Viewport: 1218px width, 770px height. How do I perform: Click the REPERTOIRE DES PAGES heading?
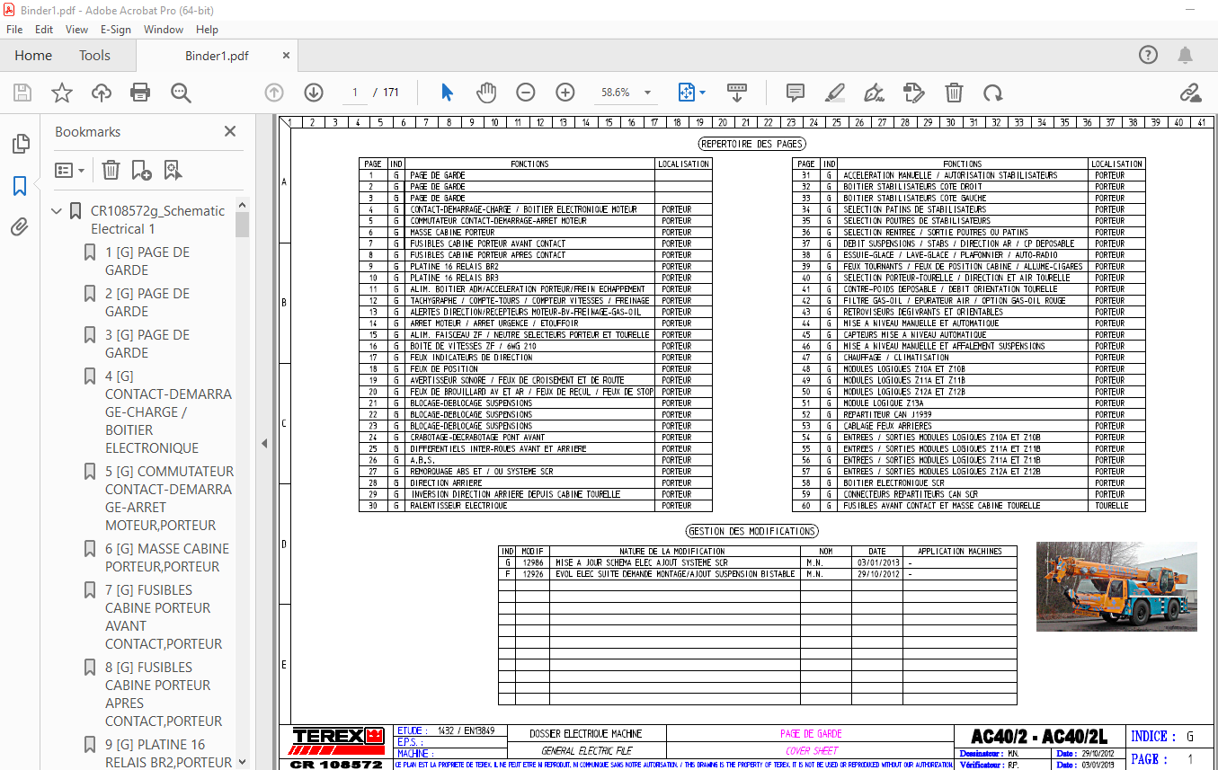(751, 144)
